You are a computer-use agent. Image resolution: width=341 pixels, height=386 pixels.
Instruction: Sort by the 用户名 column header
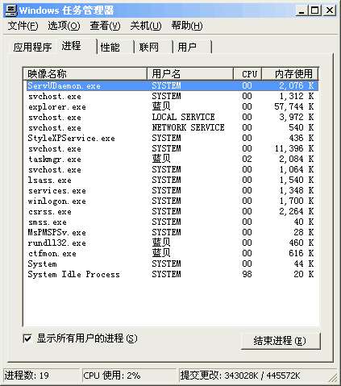coord(190,74)
